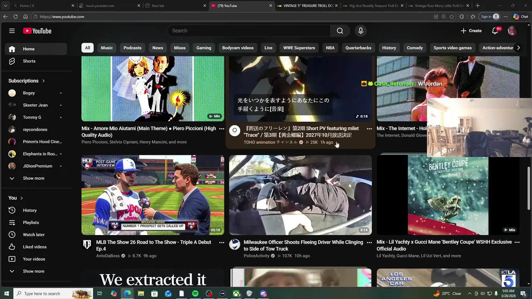This screenshot has width=532, height=299.
Task: Select the Comedy category chip
Action: 415,48
